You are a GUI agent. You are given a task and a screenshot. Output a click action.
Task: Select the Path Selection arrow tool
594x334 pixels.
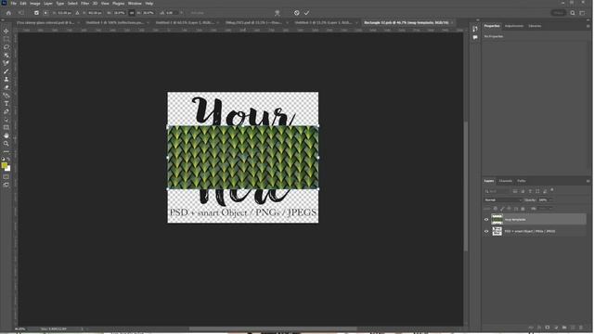(x=6, y=120)
